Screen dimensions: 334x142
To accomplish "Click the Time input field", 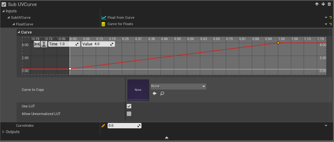I will point(64,44).
